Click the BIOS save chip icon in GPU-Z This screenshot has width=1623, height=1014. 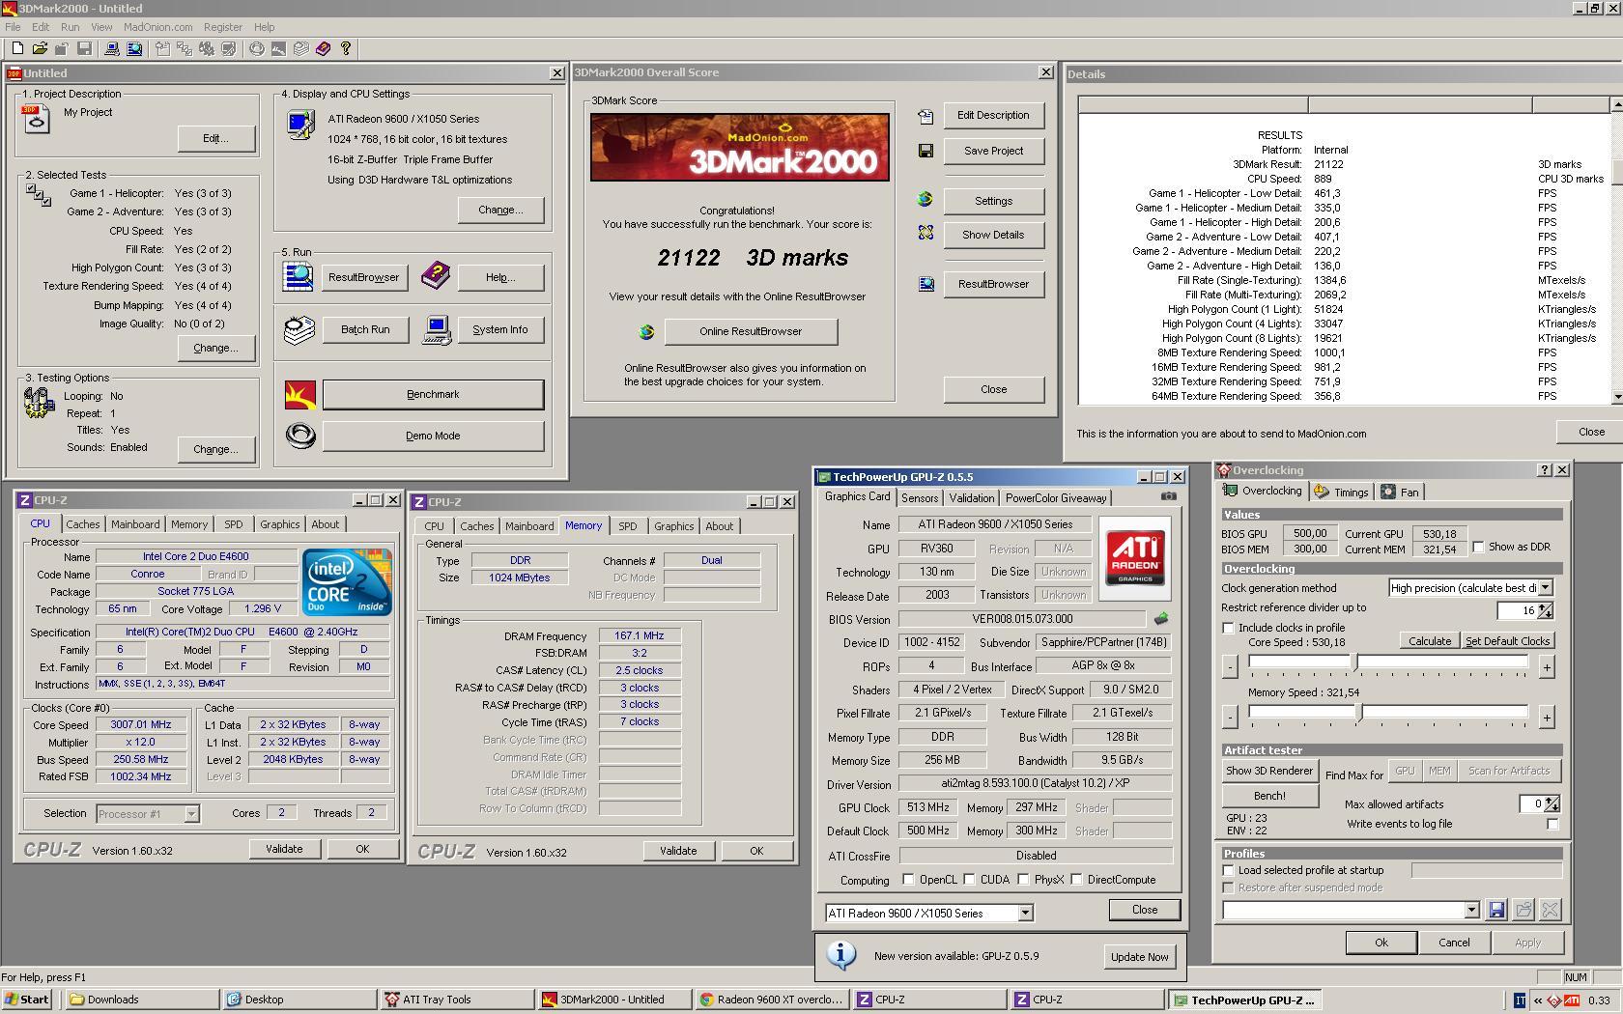tap(1161, 618)
